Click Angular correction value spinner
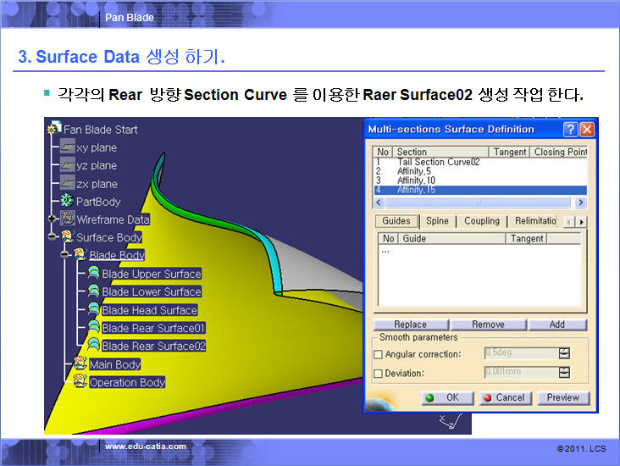This screenshot has width=620, height=466. 564,353
